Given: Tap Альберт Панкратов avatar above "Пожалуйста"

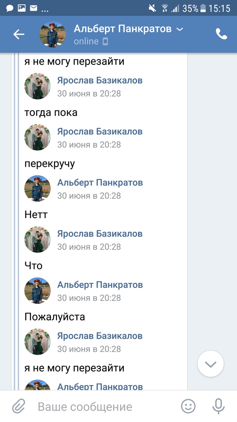Looking at the screenshot, I should pyautogui.click(x=37, y=290).
